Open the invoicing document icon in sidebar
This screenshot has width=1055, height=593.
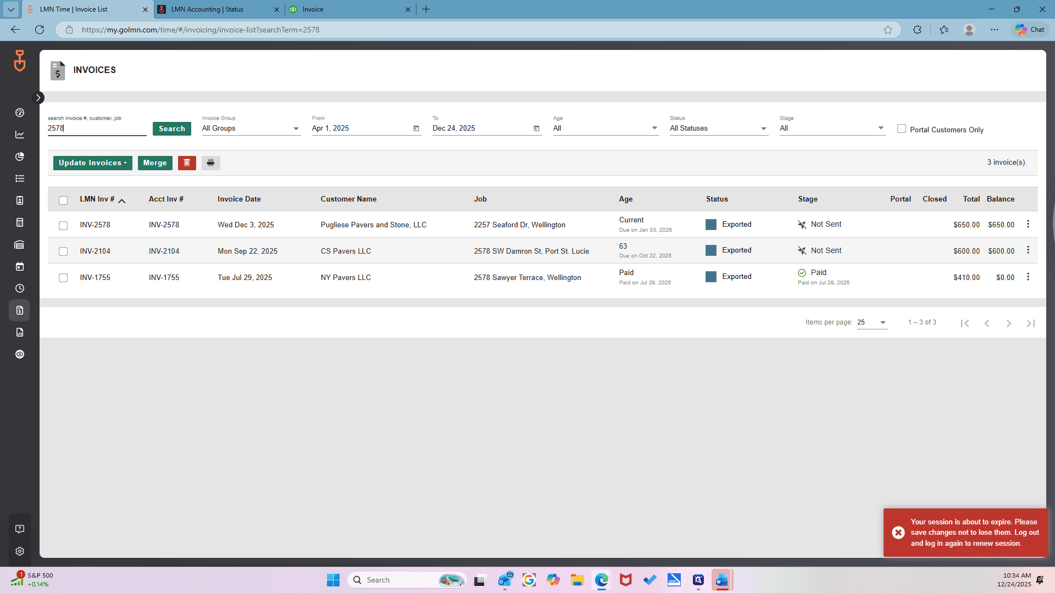tap(20, 310)
